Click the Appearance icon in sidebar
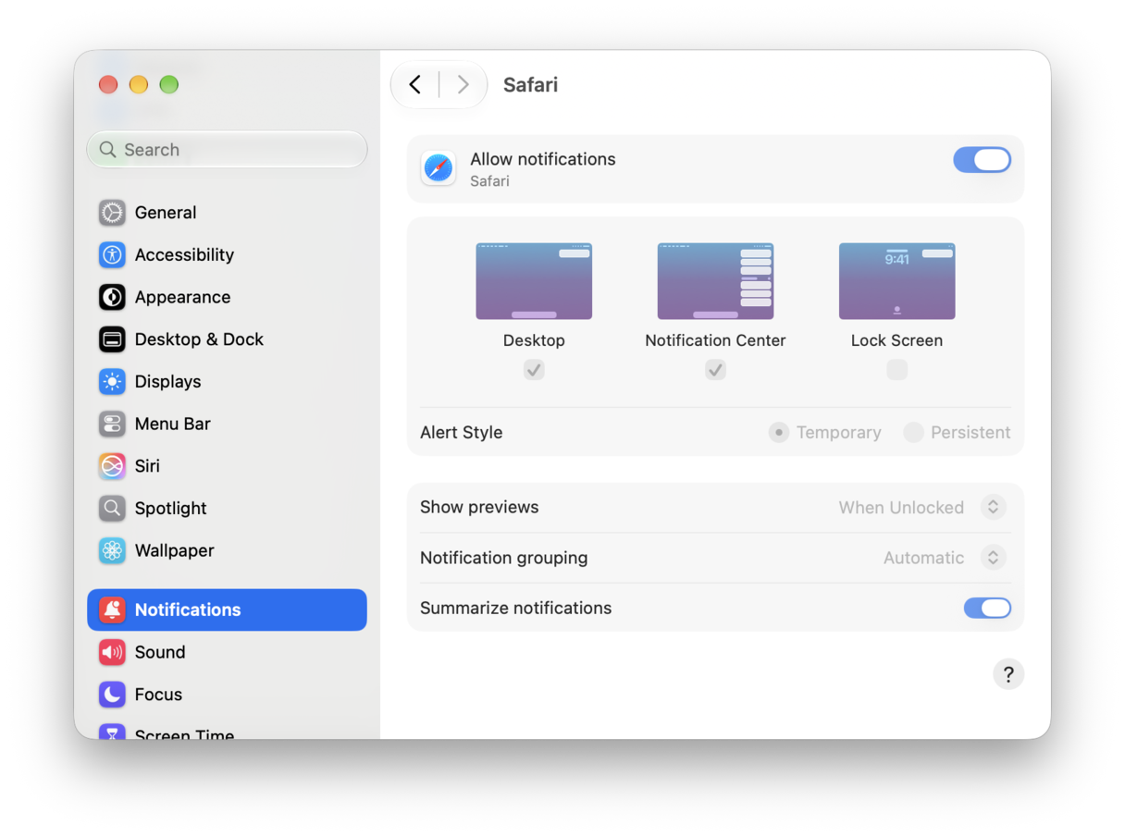The image size is (1125, 837). 112,297
